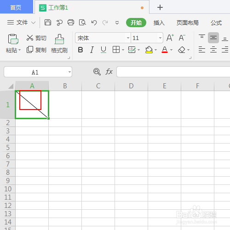Click the Save icon in quick toolbar
The image size is (230, 230).
pyautogui.click(x=48, y=23)
